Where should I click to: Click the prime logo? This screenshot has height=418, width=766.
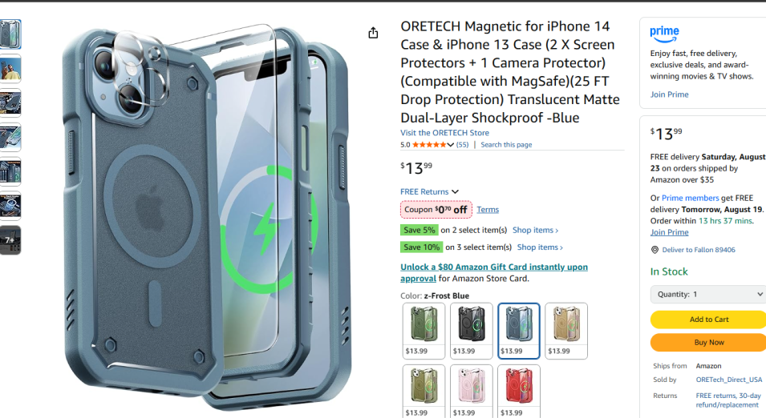point(664,34)
